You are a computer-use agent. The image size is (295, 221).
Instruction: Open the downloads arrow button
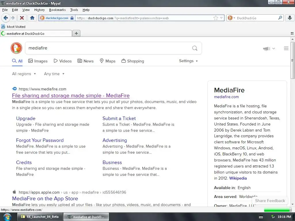tap(290, 18)
